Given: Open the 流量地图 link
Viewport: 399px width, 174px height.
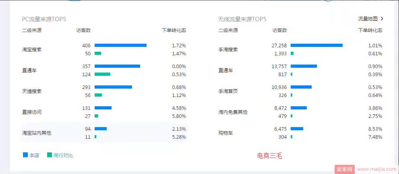Looking at the screenshot, I should point(368,19).
